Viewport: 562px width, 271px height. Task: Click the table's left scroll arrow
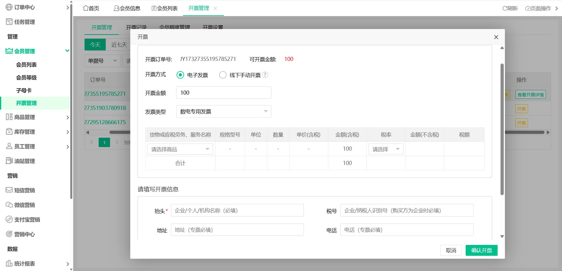click(x=88, y=132)
